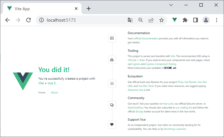Minimize the browser window
Viewport: 224px width, 137px height.
[x=186, y=5]
